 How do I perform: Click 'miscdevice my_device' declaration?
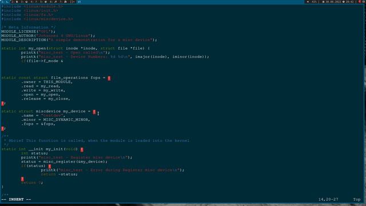pyautogui.click(x=61, y=112)
